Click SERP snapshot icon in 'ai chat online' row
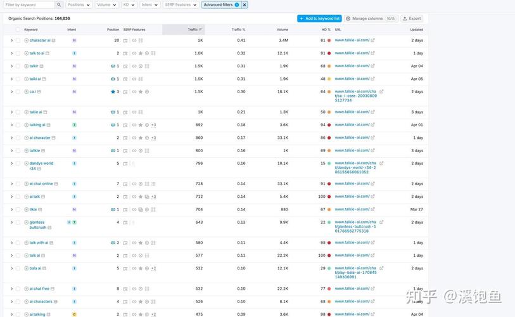Viewport: 515px width, 317px height. (x=125, y=184)
